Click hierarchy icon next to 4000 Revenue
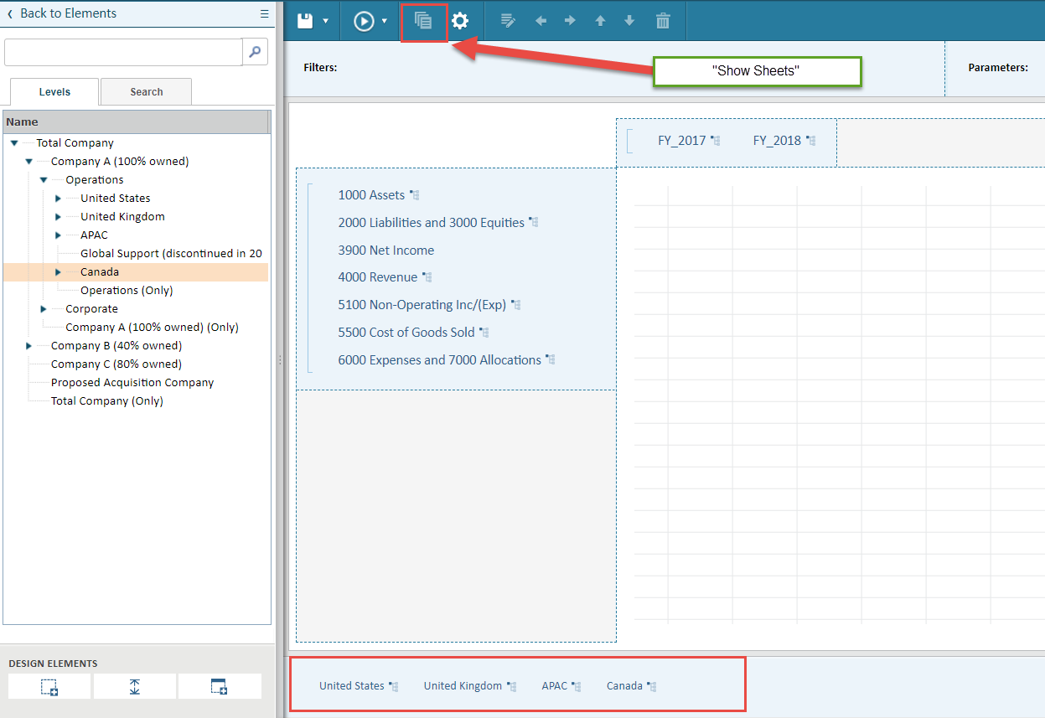1045x718 pixels. (427, 277)
